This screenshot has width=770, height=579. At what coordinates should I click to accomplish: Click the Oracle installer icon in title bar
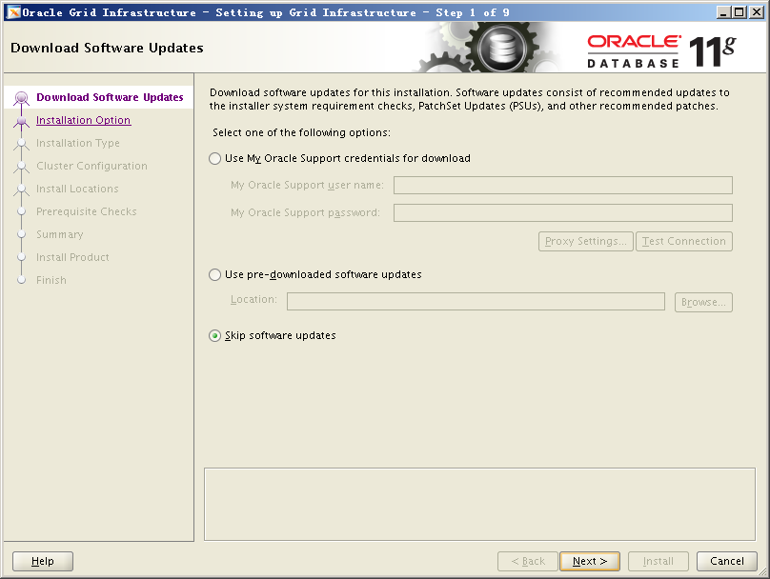(x=12, y=12)
